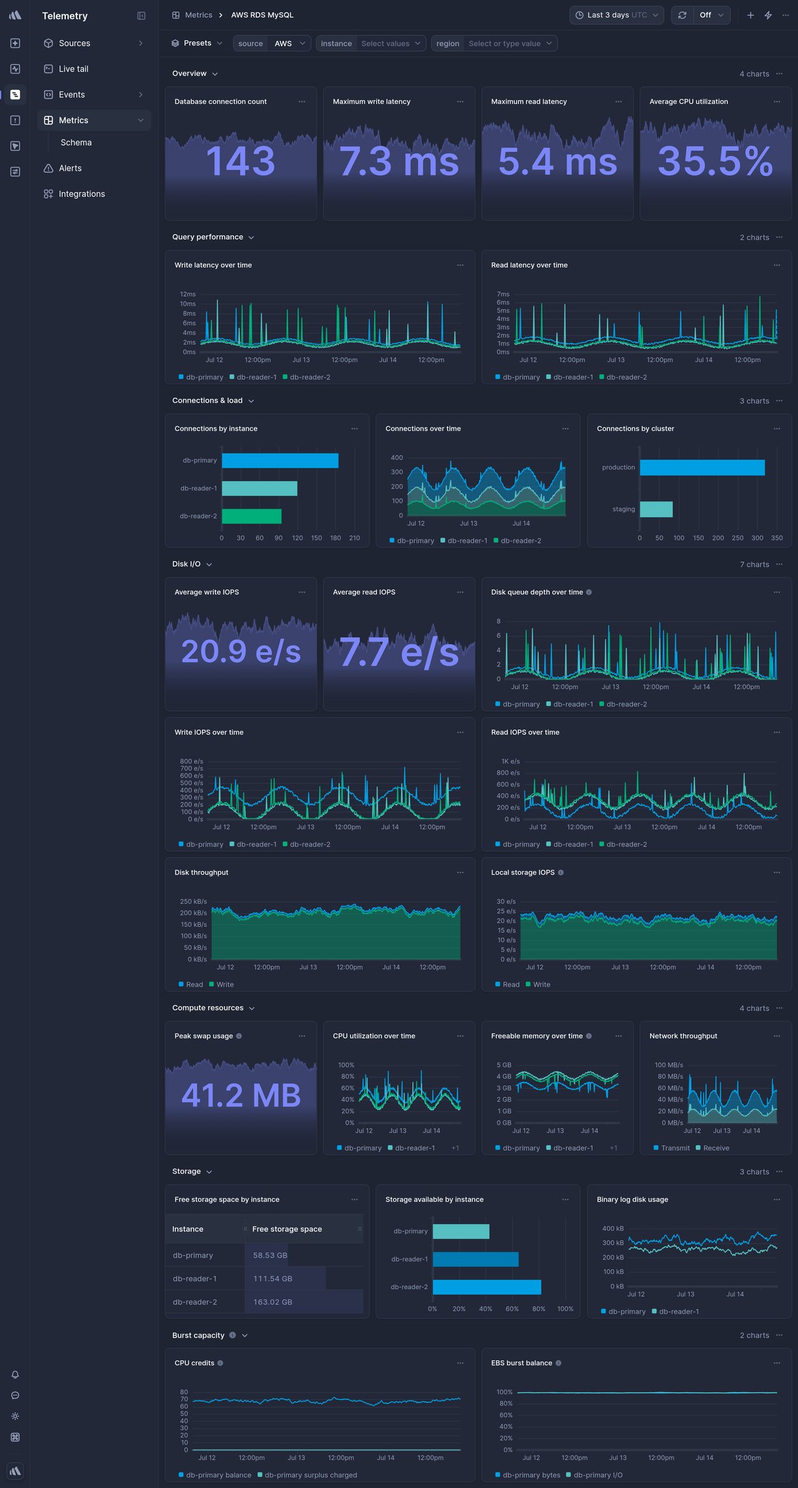
Task: Toggle db-primary I/O in EBS burst legend
Action: [594, 1476]
